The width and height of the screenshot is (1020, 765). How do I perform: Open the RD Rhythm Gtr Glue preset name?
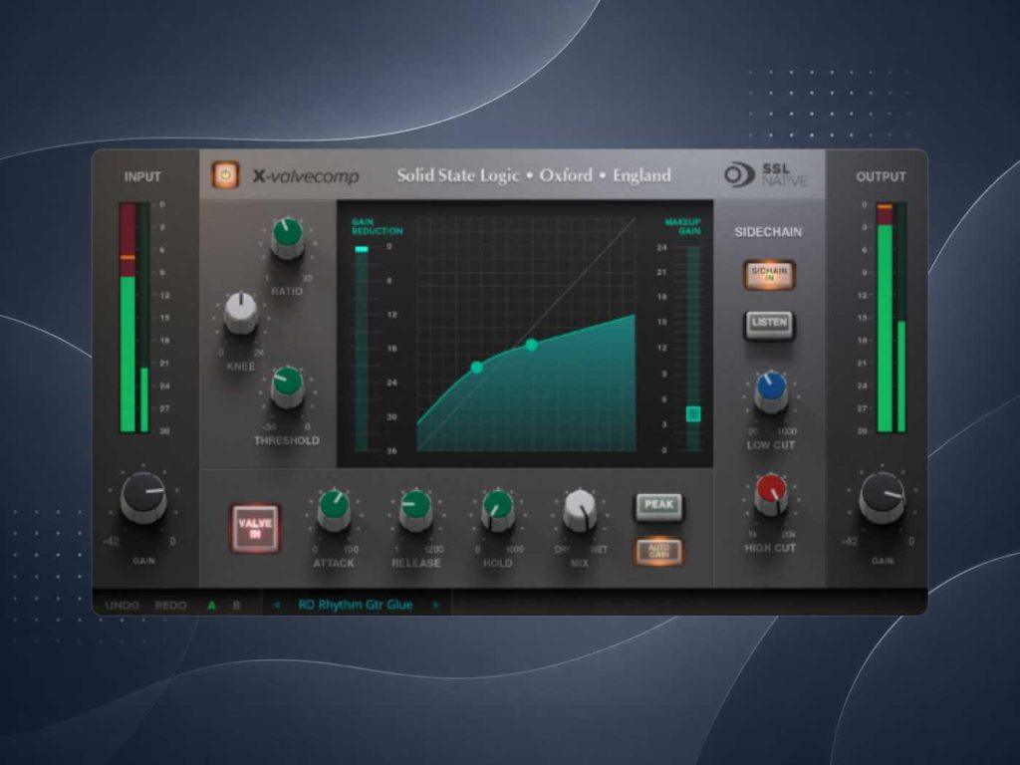coord(356,605)
